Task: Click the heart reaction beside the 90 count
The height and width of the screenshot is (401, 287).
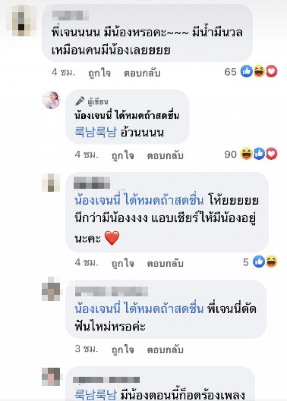Action: pos(271,154)
